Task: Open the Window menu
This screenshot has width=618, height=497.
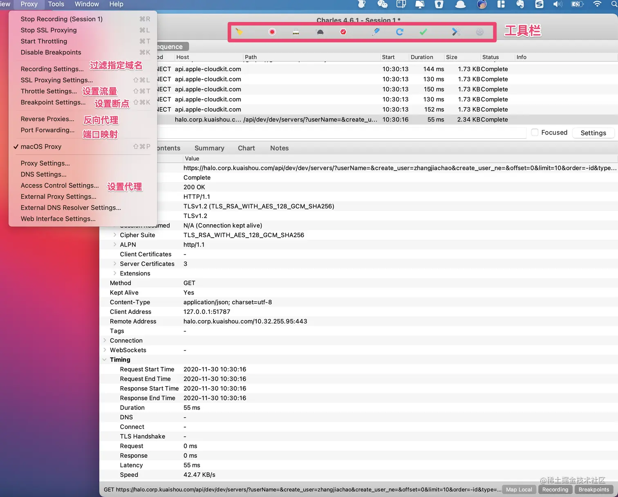Action: (x=87, y=4)
